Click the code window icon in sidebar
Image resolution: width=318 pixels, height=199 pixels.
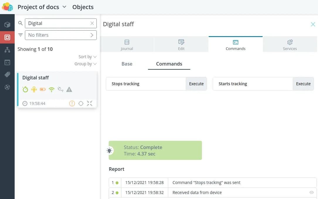click(x=7, y=63)
